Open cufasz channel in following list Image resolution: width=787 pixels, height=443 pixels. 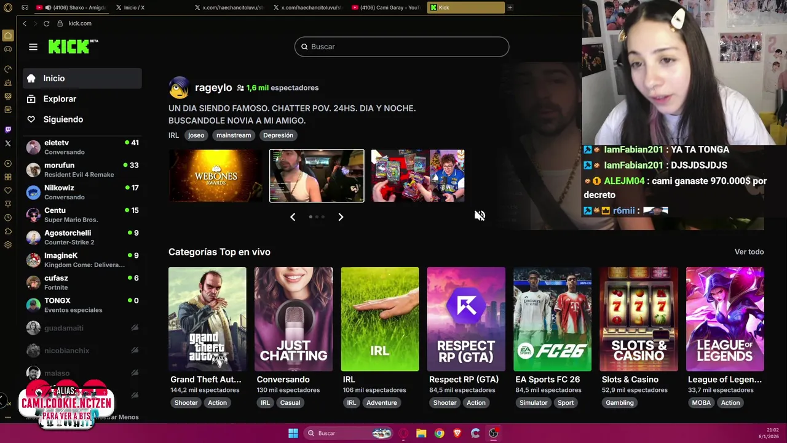[x=82, y=282]
